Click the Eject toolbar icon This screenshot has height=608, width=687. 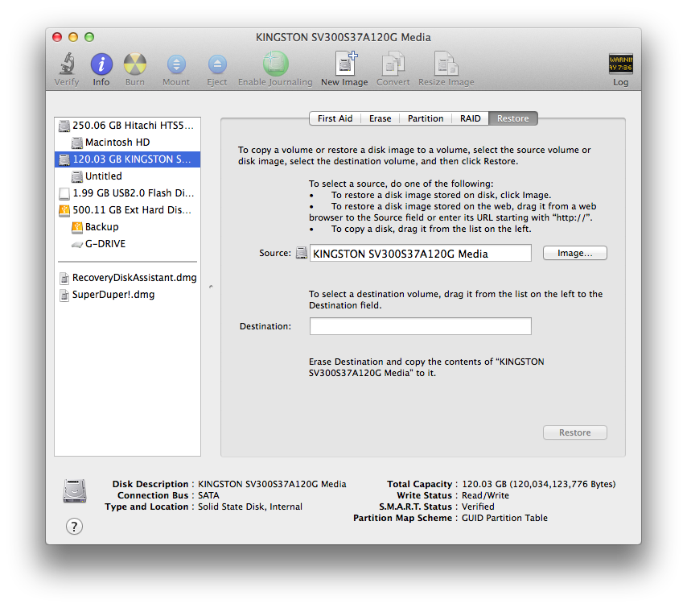point(217,64)
